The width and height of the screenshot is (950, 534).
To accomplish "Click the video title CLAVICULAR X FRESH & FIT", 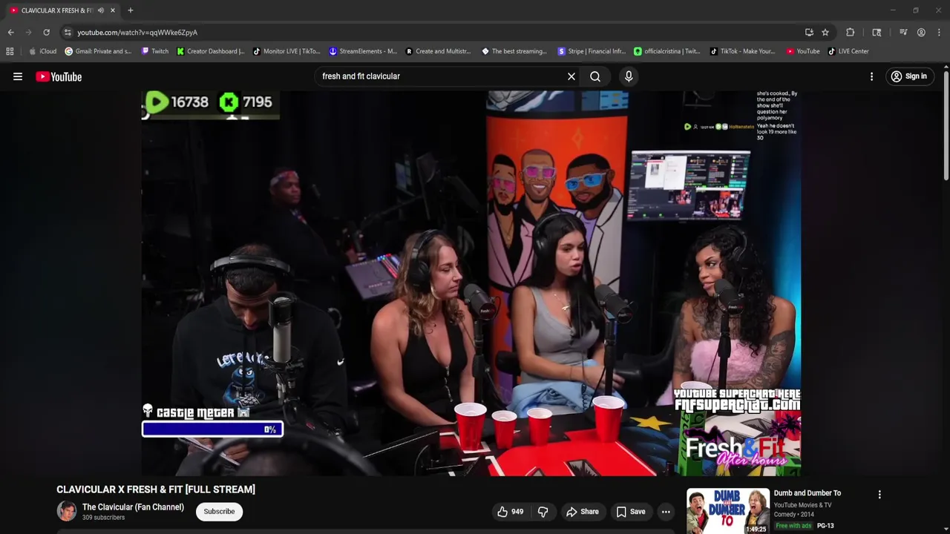I will (x=156, y=489).
